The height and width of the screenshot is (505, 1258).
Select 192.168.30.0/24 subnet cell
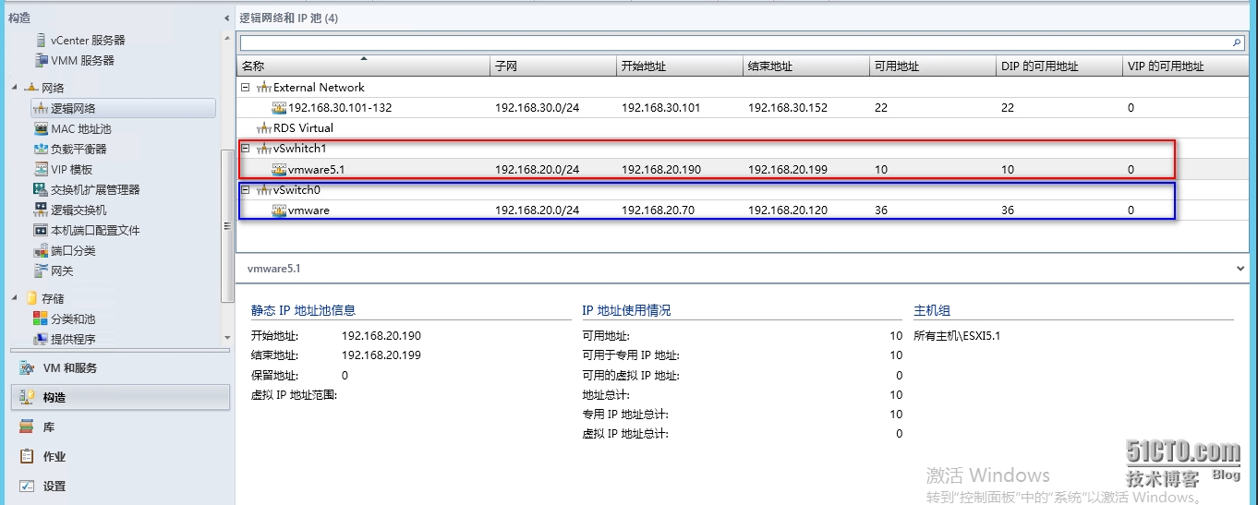tap(538, 108)
